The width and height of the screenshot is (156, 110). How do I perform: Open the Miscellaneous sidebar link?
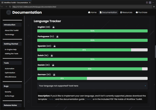(10, 77)
